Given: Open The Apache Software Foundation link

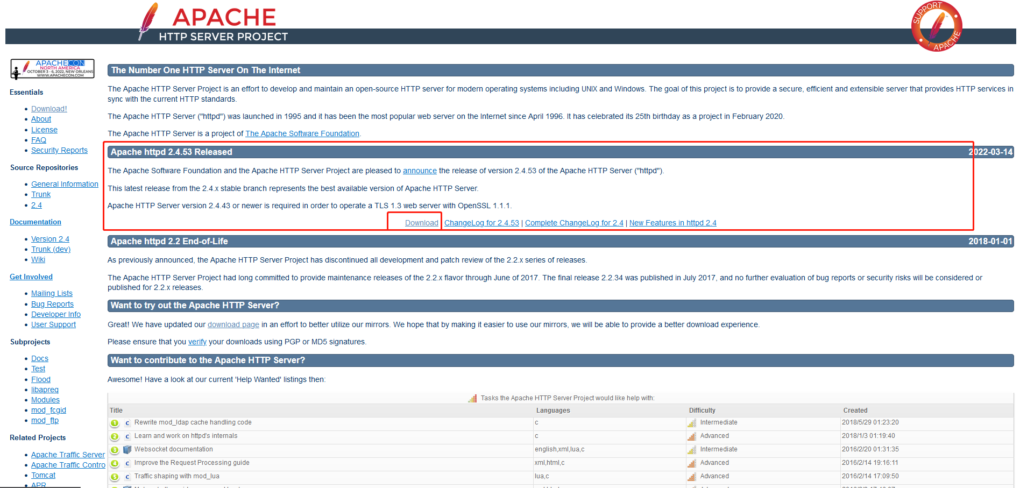Looking at the screenshot, I should [302, 133].
